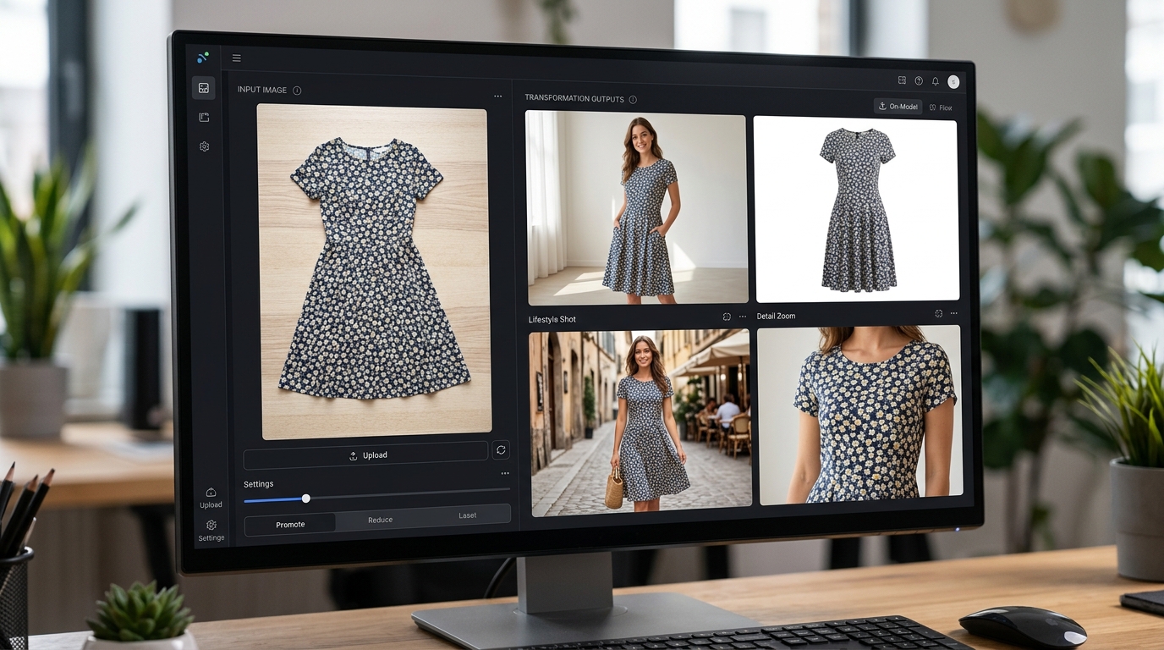Image resolution: width=1164 pixels, height=650 pixels.
Task: Select the highlighted image editor sidebar icon
Action: coord(204,88)
